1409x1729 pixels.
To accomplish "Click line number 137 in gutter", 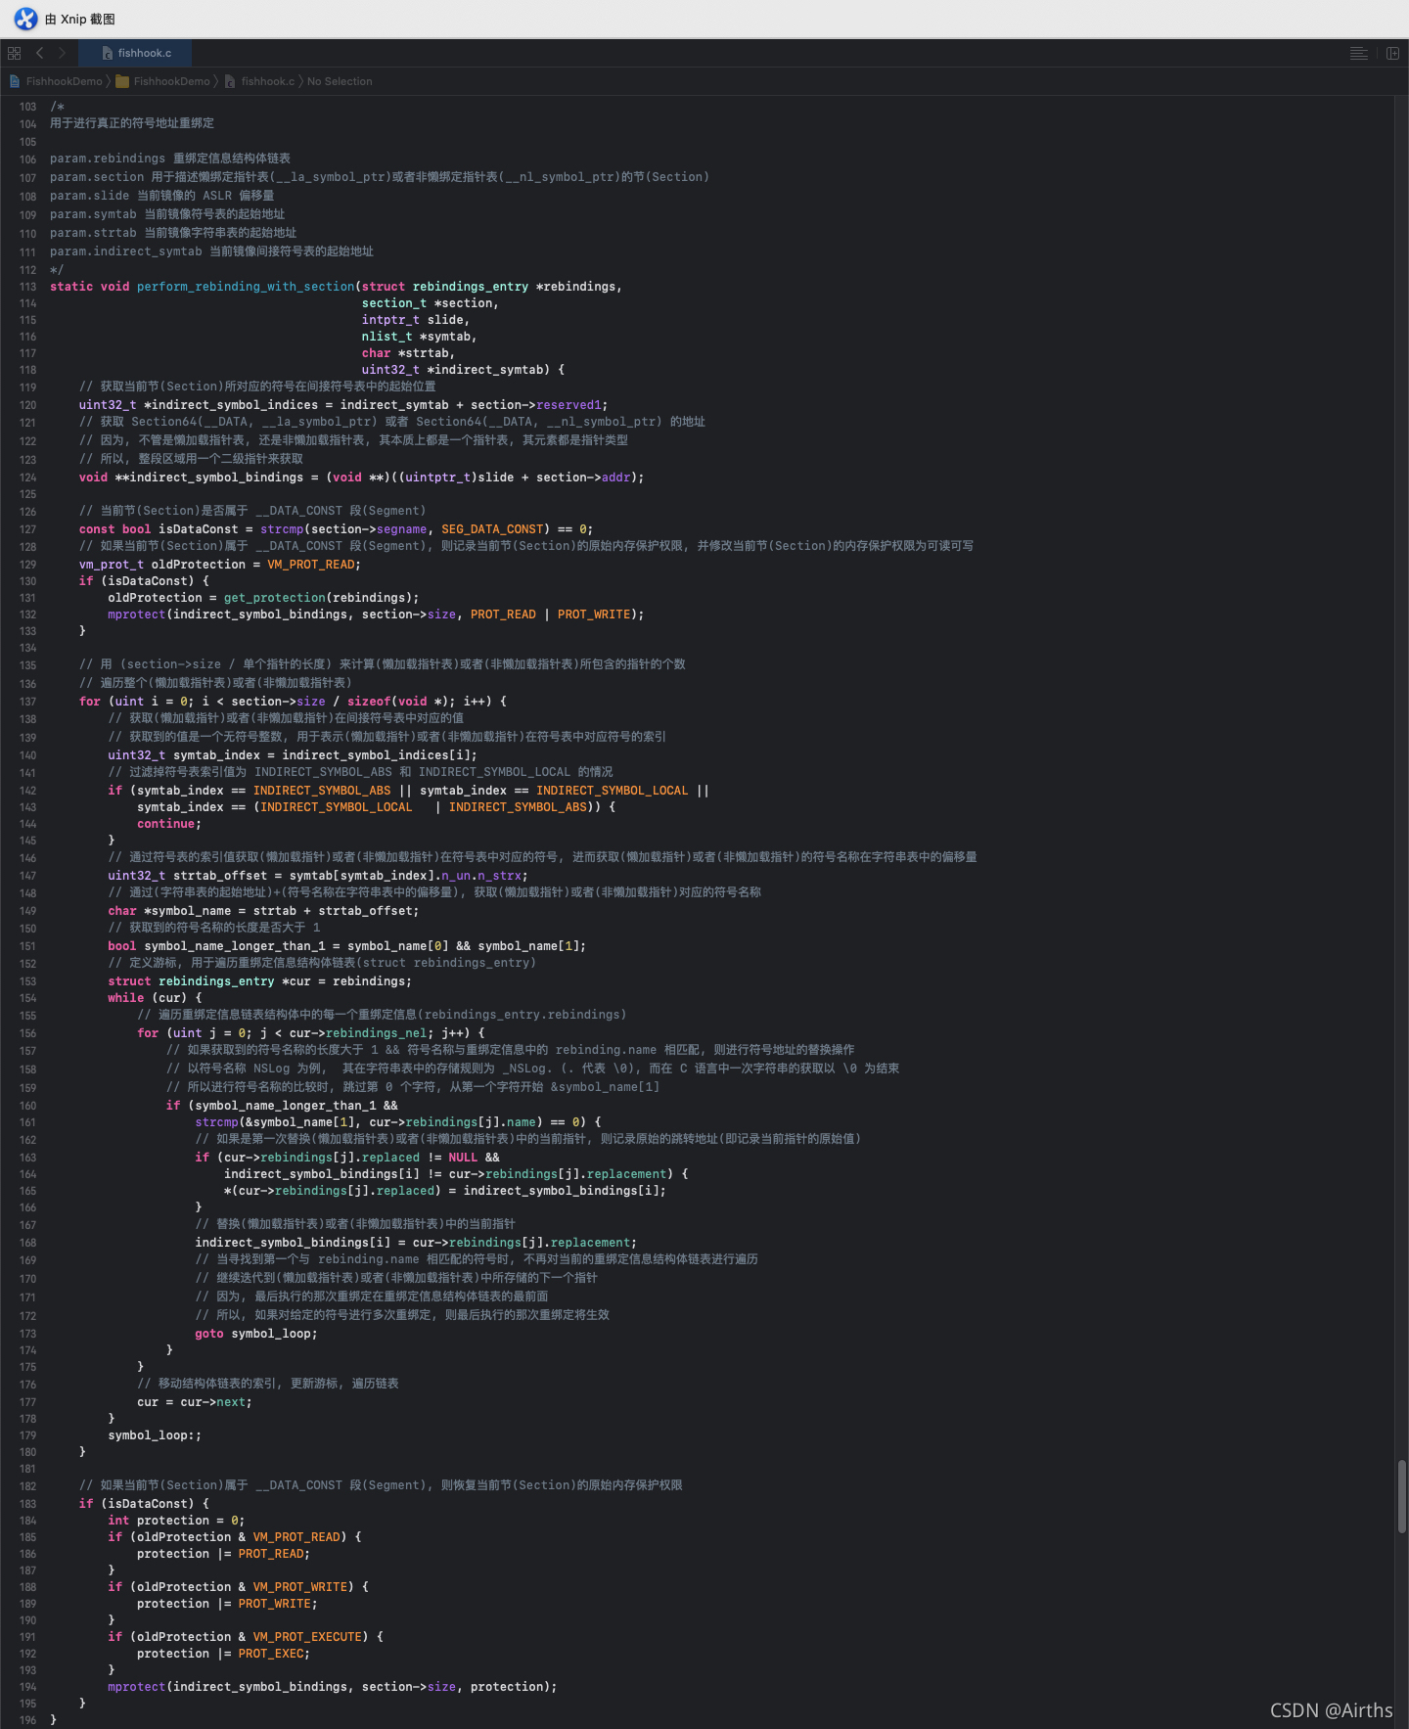I will point(27,702).
